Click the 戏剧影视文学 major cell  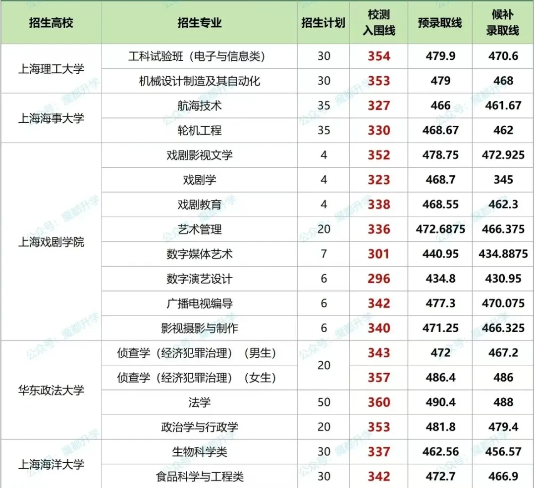pos(200,155)
